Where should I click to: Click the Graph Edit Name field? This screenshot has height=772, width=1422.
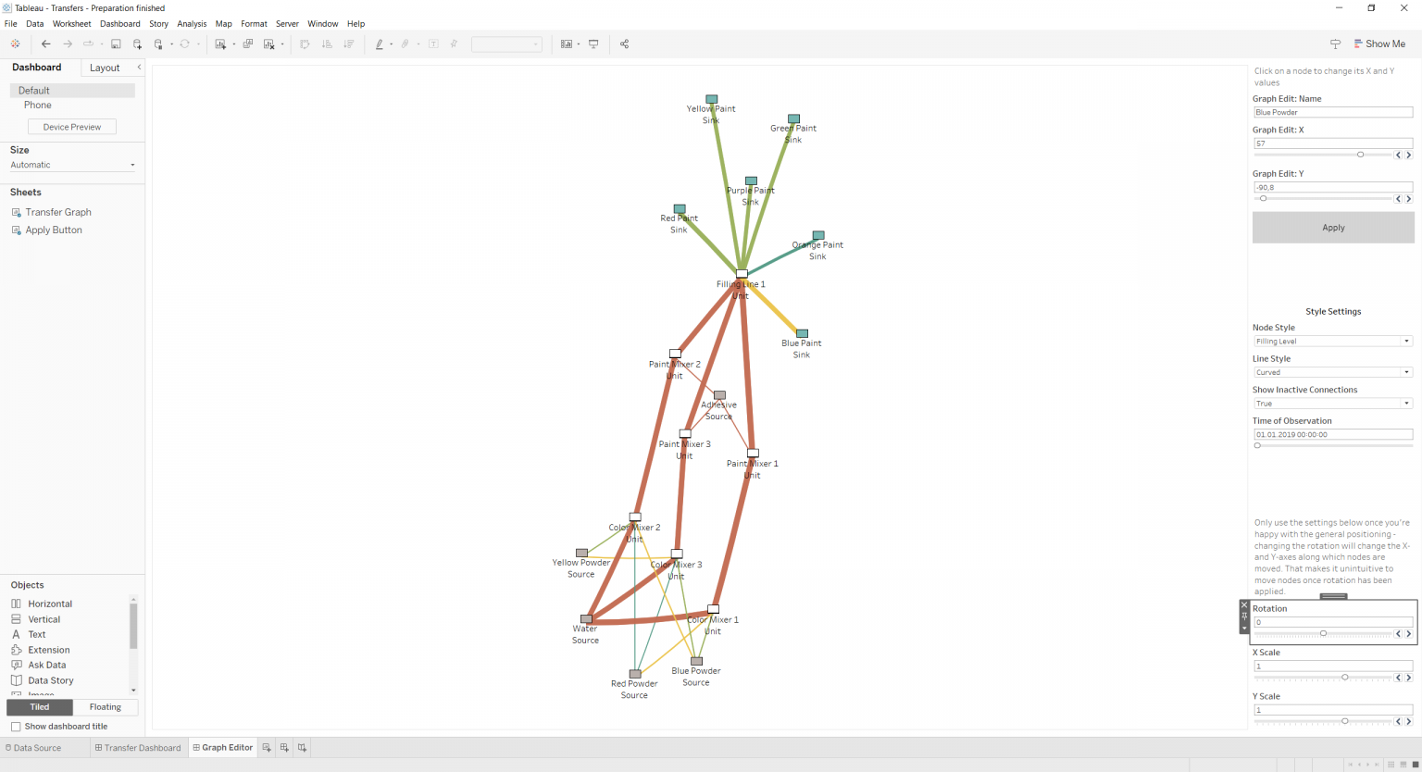(1332, 111)
